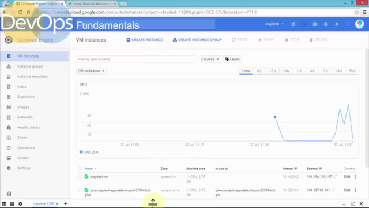The width and height of the screenshot is (369, 208).
Task: Open the user account avatar
Action: pos(359,24)
